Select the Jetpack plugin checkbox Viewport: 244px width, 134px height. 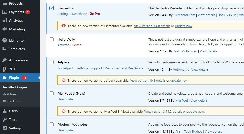pyautogui.click(x=52, y=62)
